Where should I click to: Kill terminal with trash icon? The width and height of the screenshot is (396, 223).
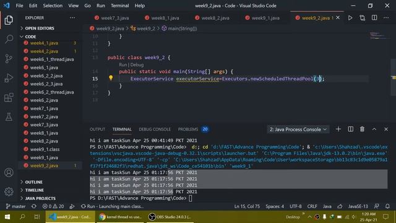click(x=362, y=129)
